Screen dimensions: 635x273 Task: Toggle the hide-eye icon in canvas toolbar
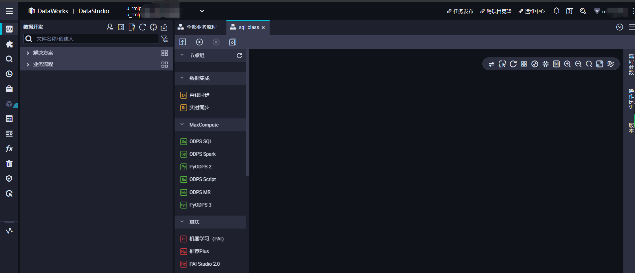pos(611,64)
